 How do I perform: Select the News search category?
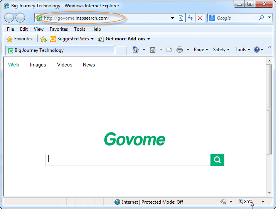pos(89,65)
